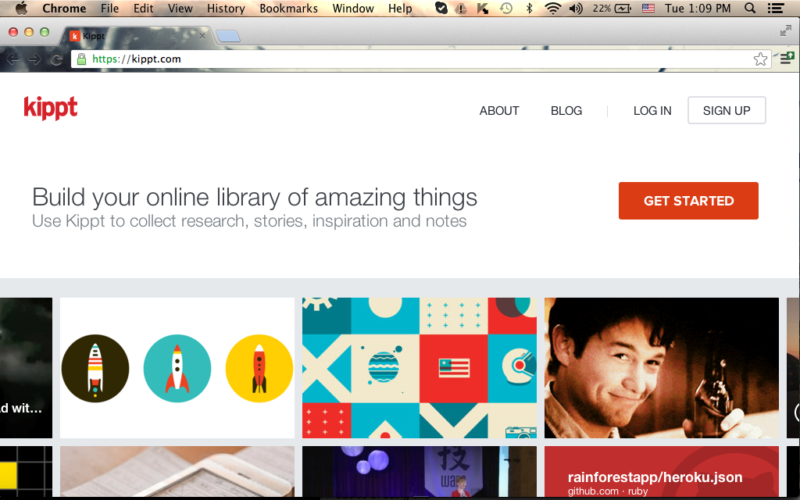Image resolution: width=800 pixels, height=500 pixels.
Task: Click the green SSL padlock icon
Action: click(x=81, y=59)
